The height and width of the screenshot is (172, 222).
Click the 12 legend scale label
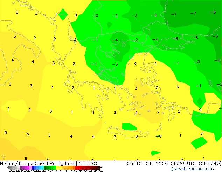coord(66,171)
